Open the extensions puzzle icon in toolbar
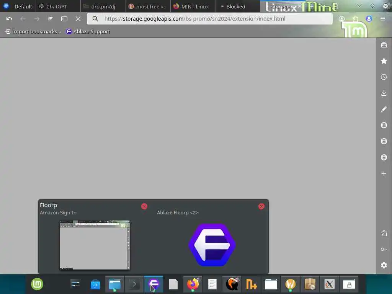 click(x=355, y=19)
